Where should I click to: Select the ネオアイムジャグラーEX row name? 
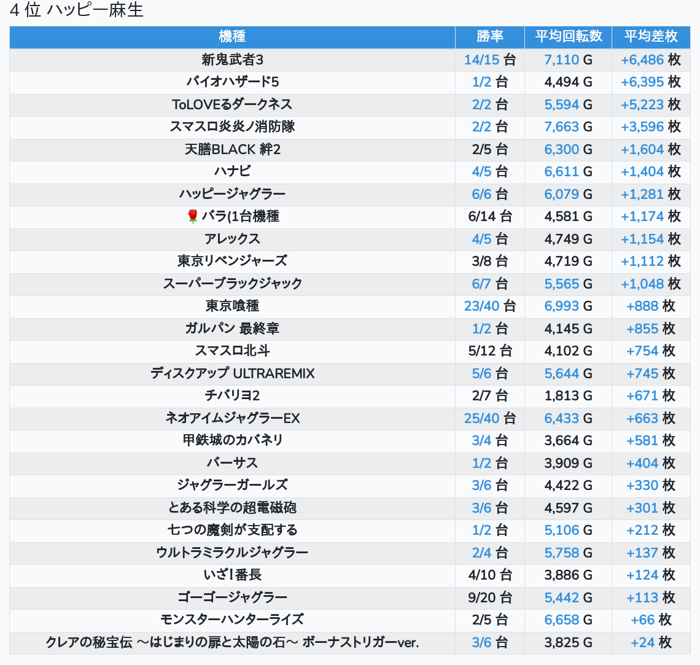point(232,418)
